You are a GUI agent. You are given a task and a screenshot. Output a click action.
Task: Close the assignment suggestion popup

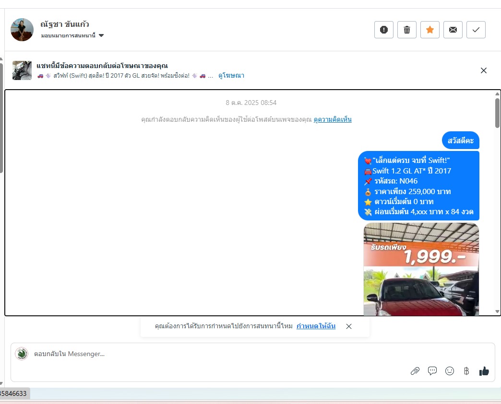coord(349,326)
